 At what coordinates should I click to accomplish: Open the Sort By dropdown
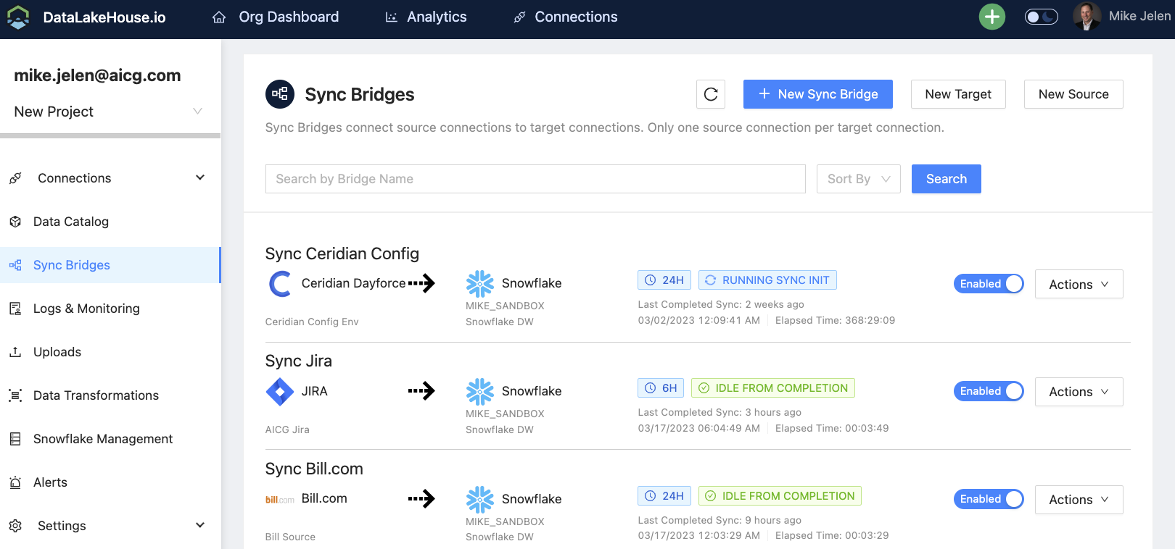[x=858, y=179]
